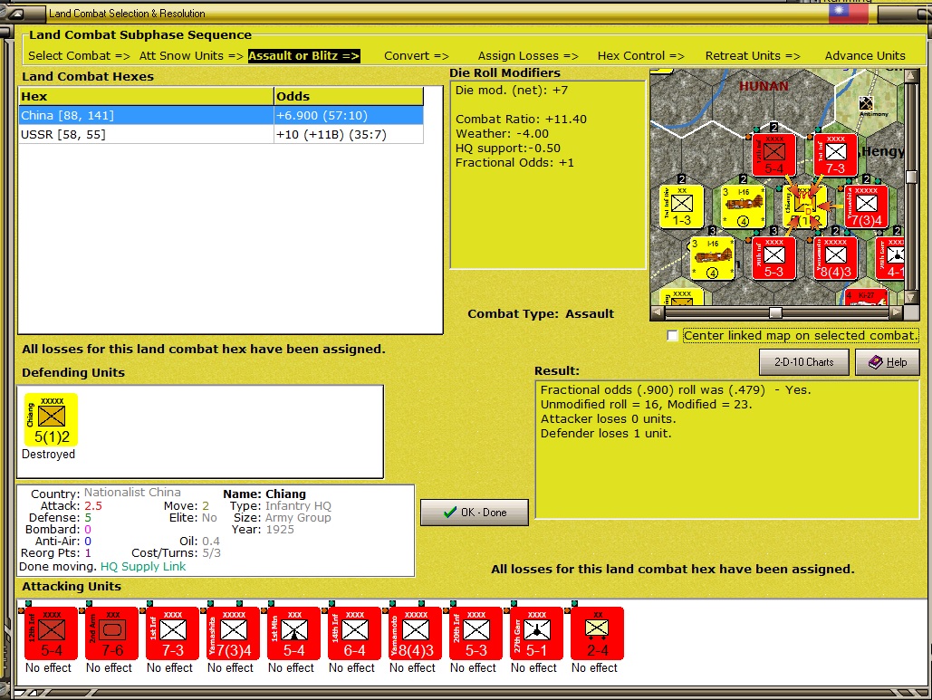Select Yamashita 7(3)4 HQ in Attacking Units list
932x700 pixels.
[233, 633]
